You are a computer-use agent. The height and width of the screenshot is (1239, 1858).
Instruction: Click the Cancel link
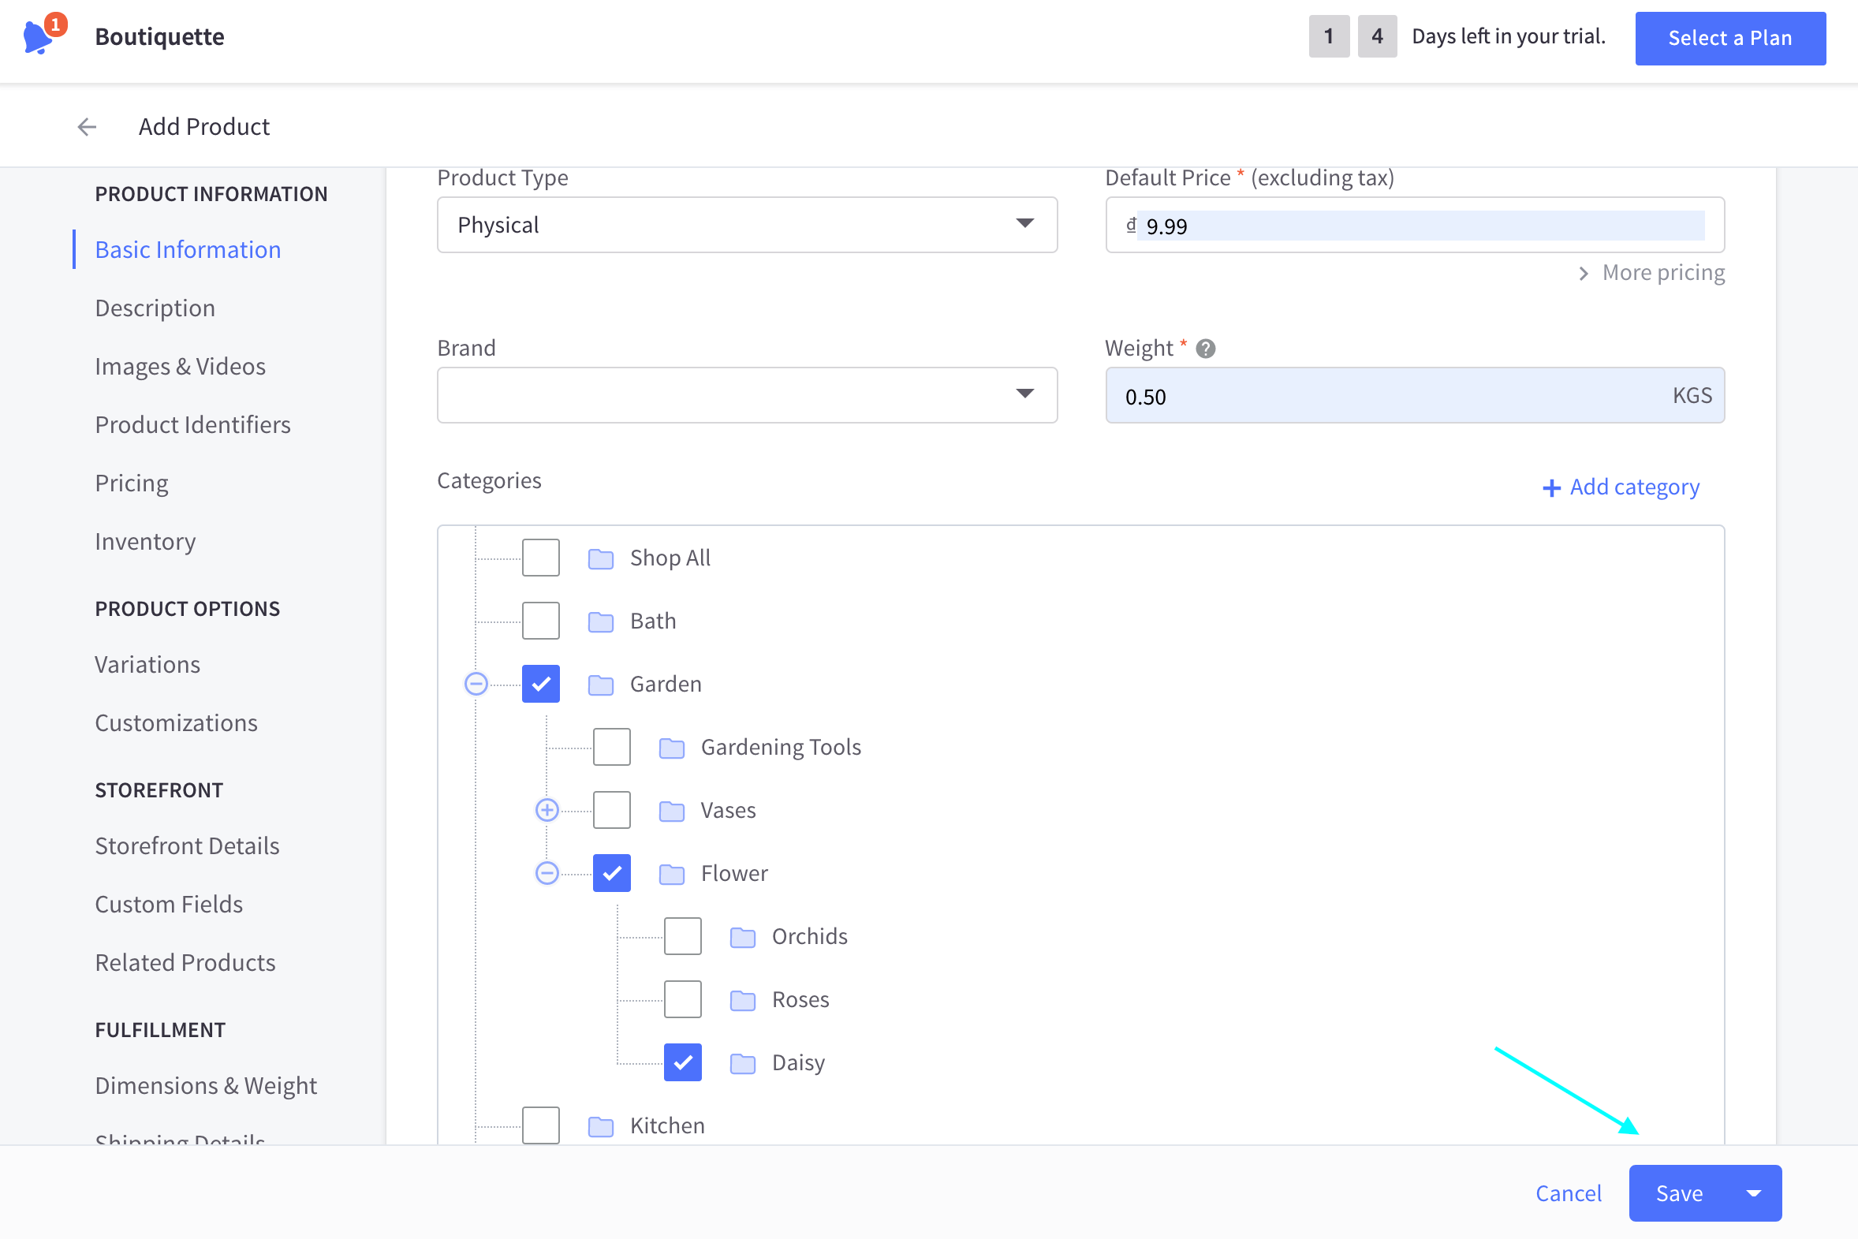(x=1567, y=1193)
